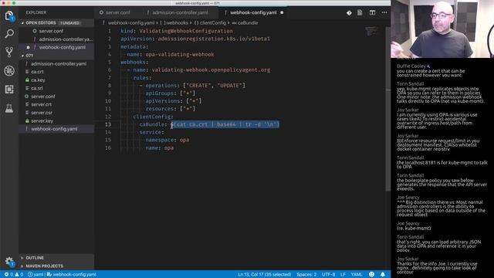Open ca.srl file in explorer

37,88
